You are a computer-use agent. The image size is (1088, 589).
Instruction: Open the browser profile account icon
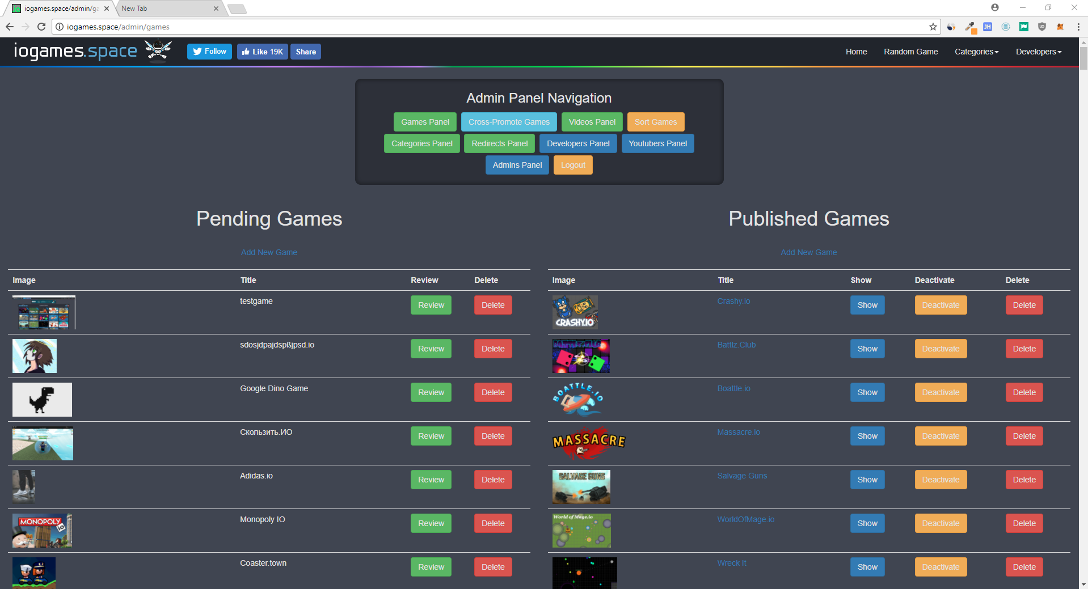[x=995, y=7]
